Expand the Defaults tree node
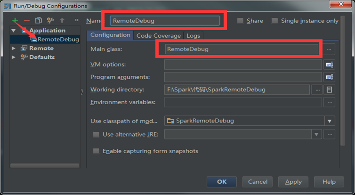Image resolution: width=355 pixels, height=195 pixels. coord(14,57)
